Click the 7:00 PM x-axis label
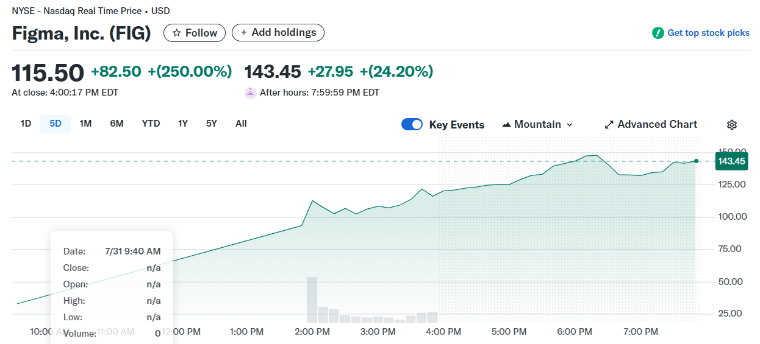Viewport: 760px width, 344px height. click(x=641, y=332)
